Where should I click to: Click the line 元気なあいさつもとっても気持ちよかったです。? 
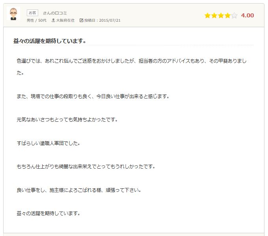point(67,120)
